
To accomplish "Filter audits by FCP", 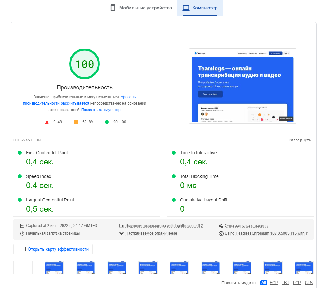I will (x=274, y=283).
